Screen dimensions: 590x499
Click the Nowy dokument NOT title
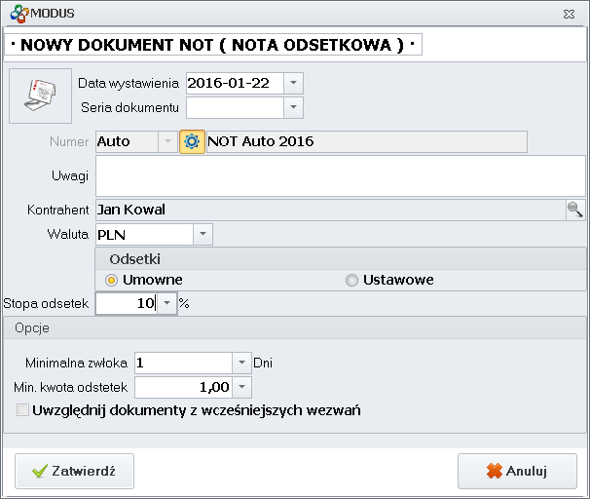point(213,45)
